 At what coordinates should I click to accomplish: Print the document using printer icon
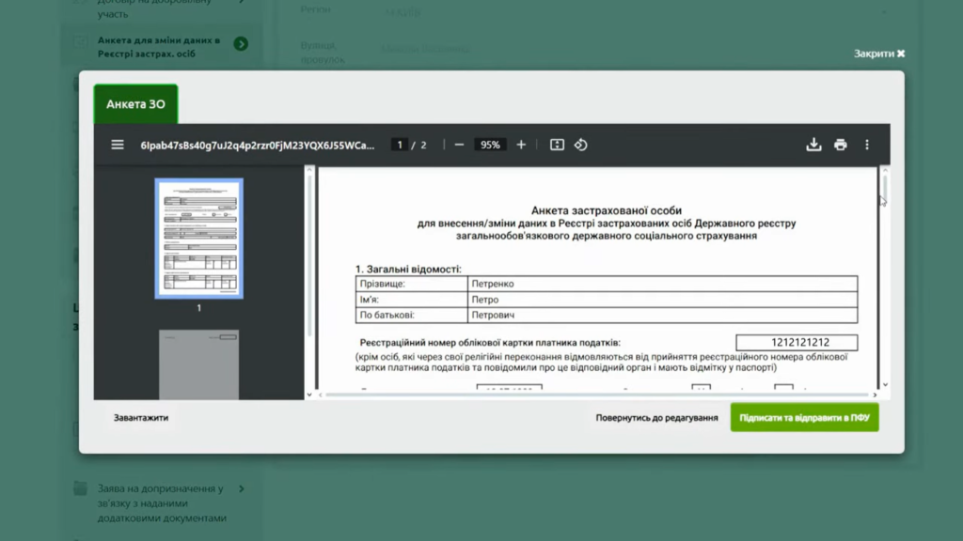tap(840, 145)
